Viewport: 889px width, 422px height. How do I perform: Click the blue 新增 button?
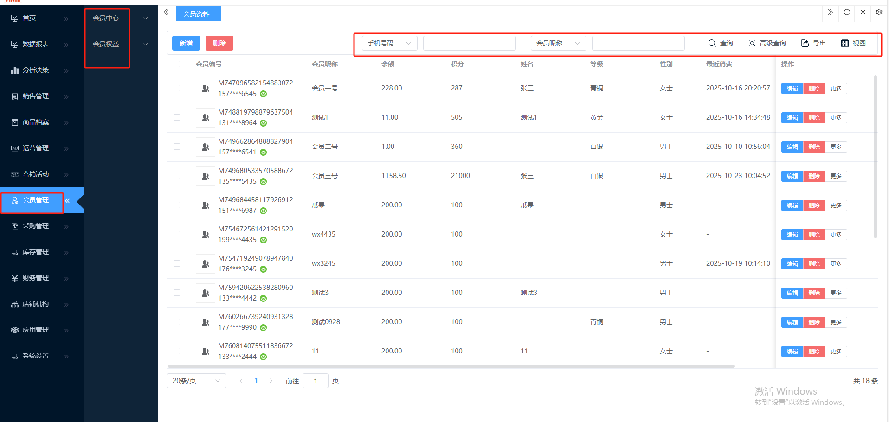[x=186, y=43]
